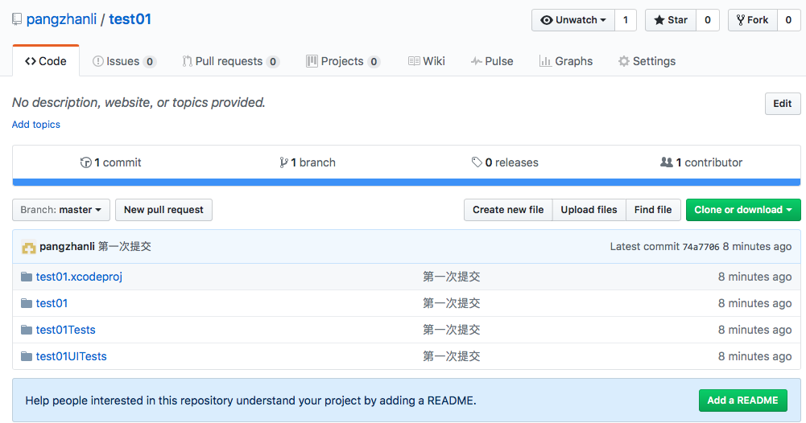Viewport: 806px width, 423px height.
Task: Click New pull request button
Action: [x=163, y=210]
